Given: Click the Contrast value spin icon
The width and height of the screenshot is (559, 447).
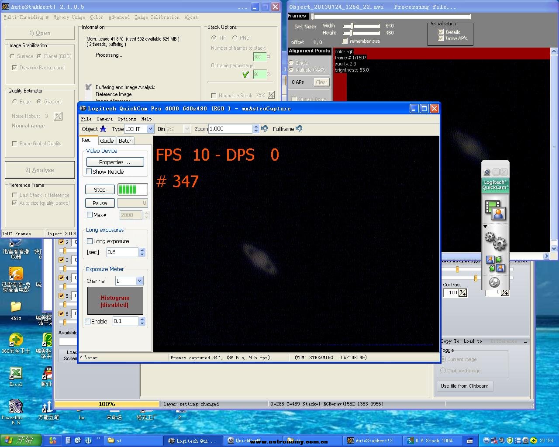Looking at the screenshot, I should point(462,293).
